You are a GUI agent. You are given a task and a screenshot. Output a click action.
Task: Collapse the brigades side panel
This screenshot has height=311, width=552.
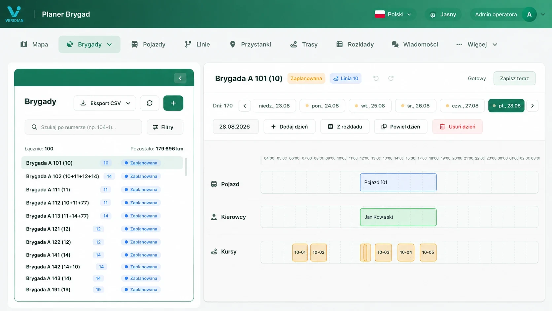pos(180,78)
